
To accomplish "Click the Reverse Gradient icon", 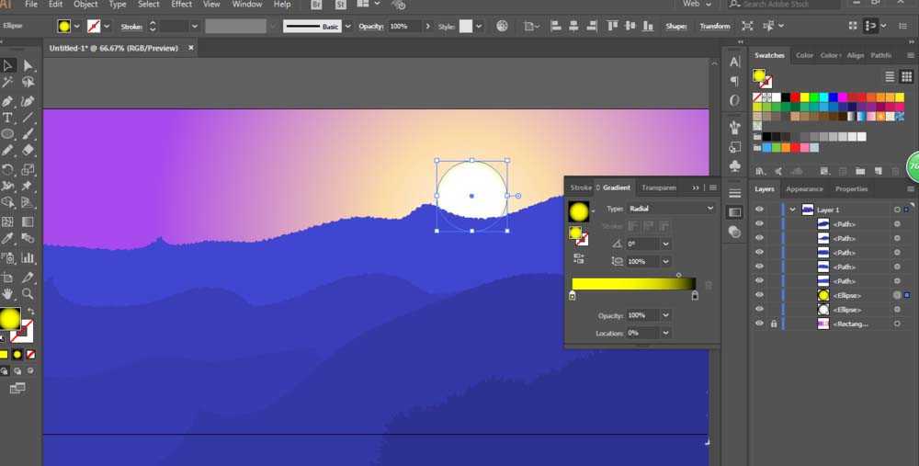I will (x=579, y=258).
